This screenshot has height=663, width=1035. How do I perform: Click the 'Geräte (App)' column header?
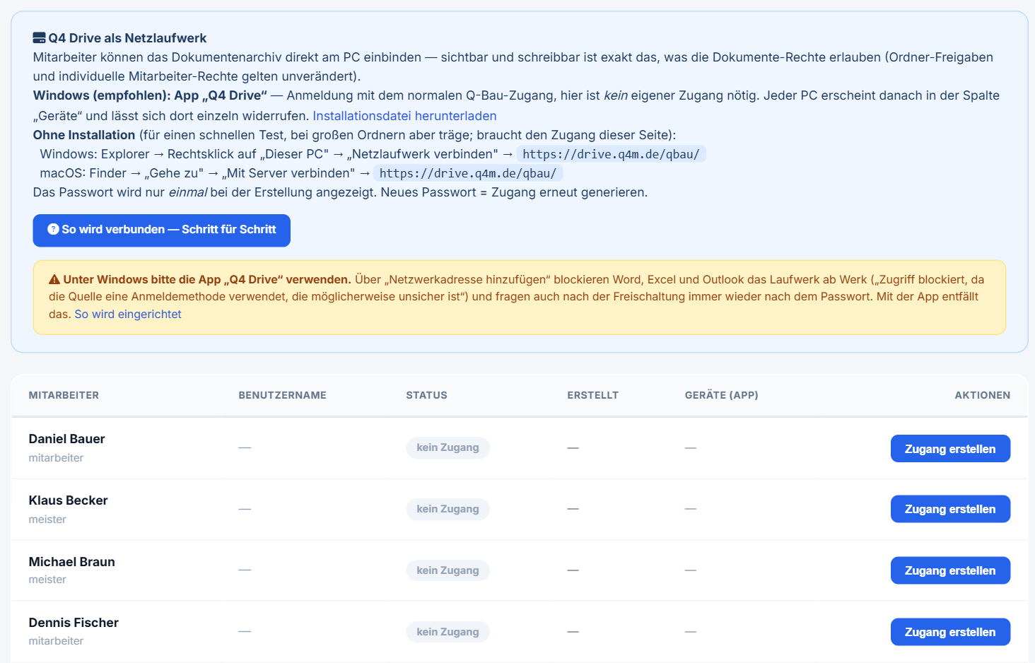point(721,395)
